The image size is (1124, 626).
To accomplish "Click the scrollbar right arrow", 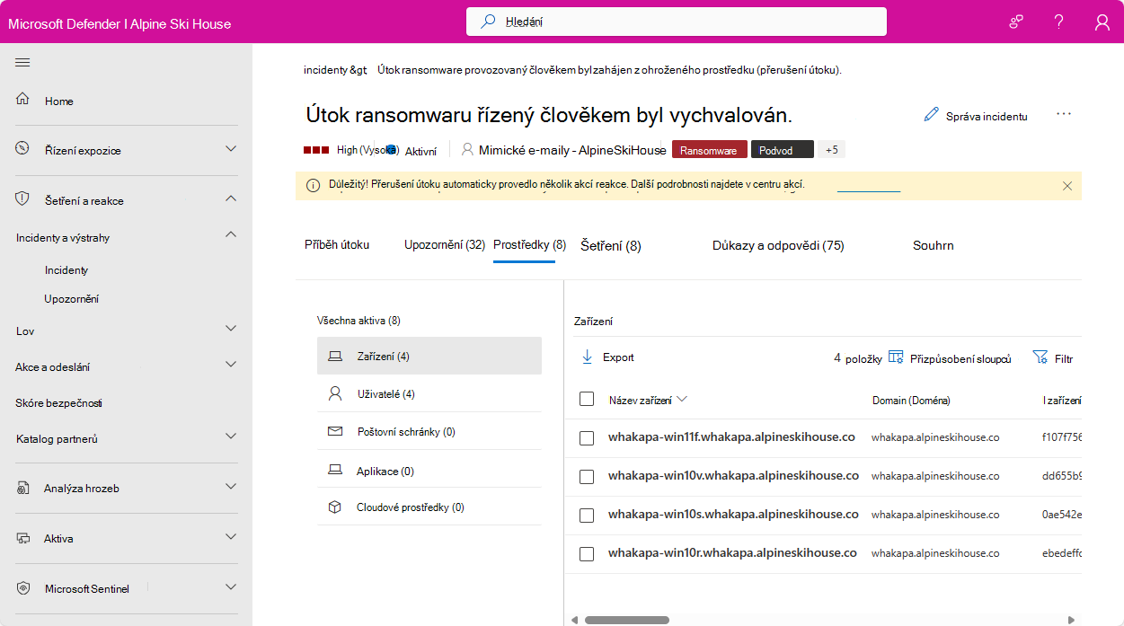I will point(1070,620).
